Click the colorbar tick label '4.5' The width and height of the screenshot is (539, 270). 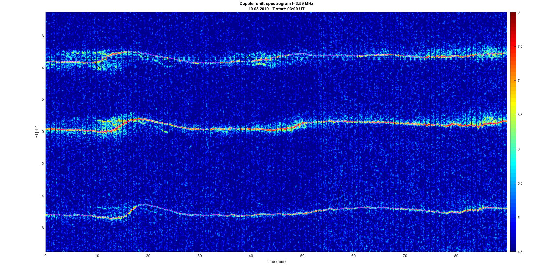520,252
